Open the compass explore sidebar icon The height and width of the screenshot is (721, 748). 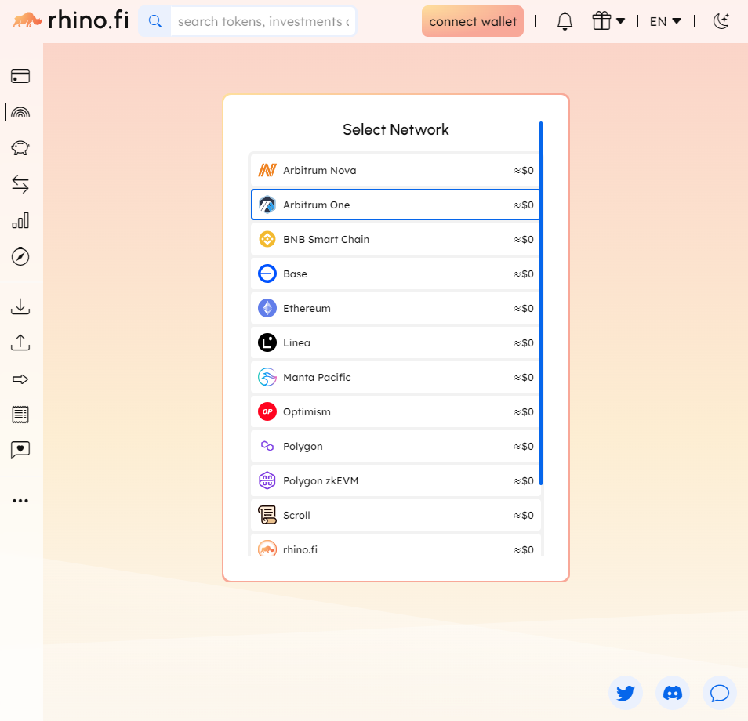20,256
